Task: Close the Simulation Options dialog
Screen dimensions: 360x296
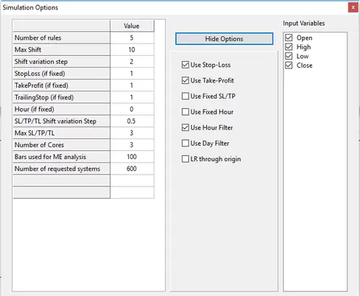Action: (353, 7)
